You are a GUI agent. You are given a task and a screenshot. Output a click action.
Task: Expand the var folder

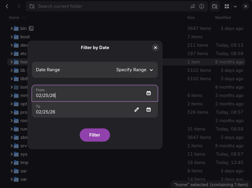tap(11, 179)
